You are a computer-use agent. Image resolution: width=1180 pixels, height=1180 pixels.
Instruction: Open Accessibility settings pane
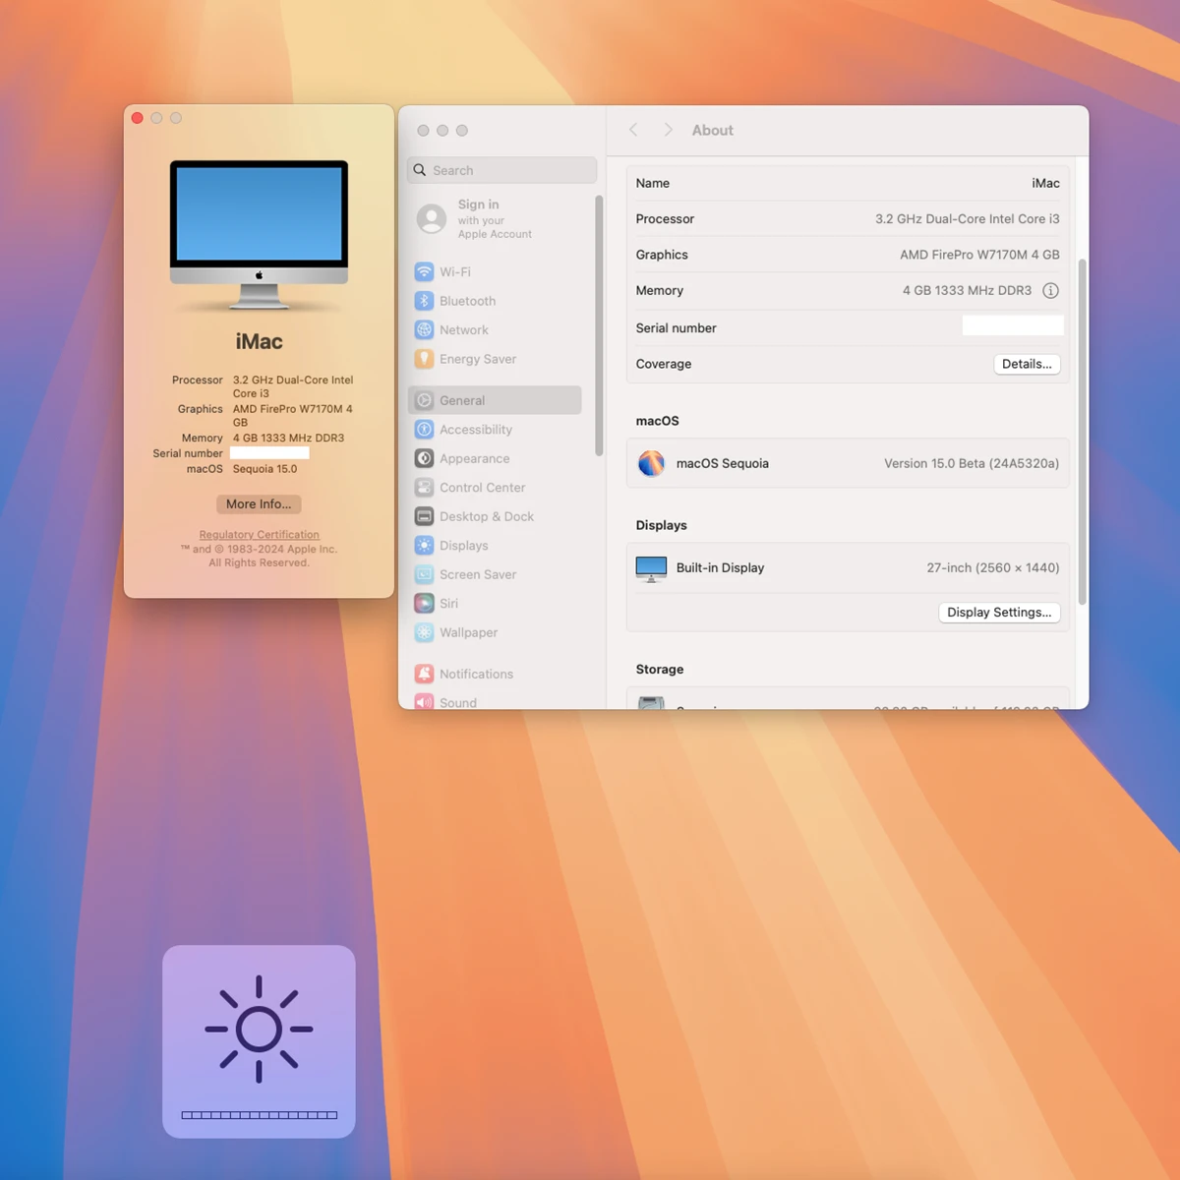pos(495,430)
